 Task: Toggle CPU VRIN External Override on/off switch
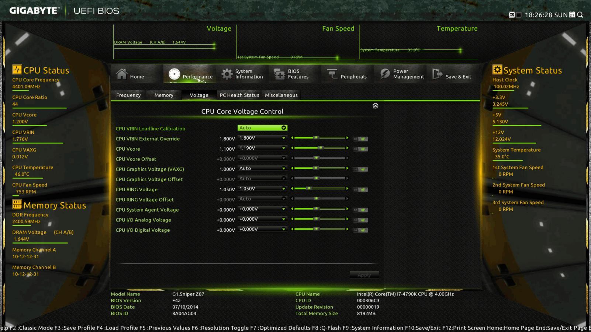360,139
